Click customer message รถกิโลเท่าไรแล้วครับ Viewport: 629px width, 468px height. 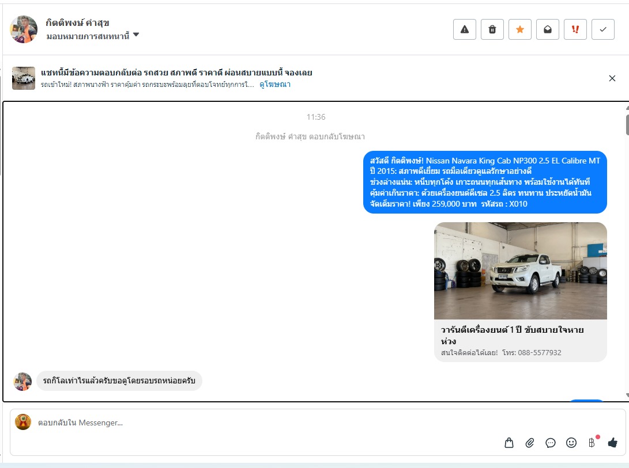pyautogui.click(x=119, y=381)
